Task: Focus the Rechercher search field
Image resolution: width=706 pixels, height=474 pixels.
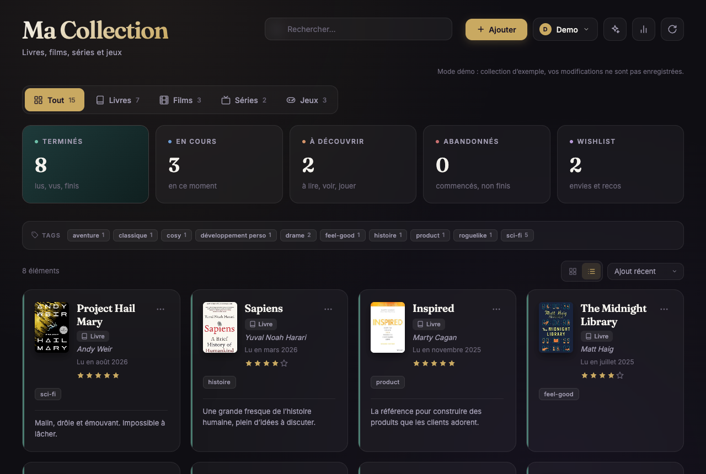Action: 359,29
